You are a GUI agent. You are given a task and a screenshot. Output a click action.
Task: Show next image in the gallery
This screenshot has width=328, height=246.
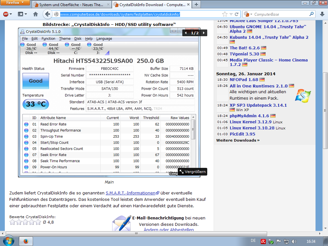(204, 33)
